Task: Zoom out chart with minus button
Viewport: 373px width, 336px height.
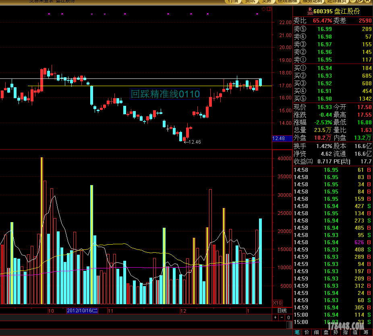Action: 281,317
